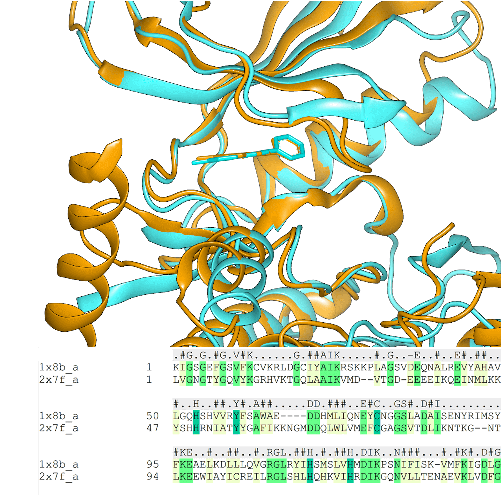
Task: Select the sequence starting FKEAELKDLLLQVGRGL
Action: (x=337, y=464)
